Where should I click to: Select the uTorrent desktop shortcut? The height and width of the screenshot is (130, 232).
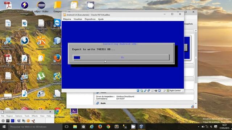click(41, 77)
